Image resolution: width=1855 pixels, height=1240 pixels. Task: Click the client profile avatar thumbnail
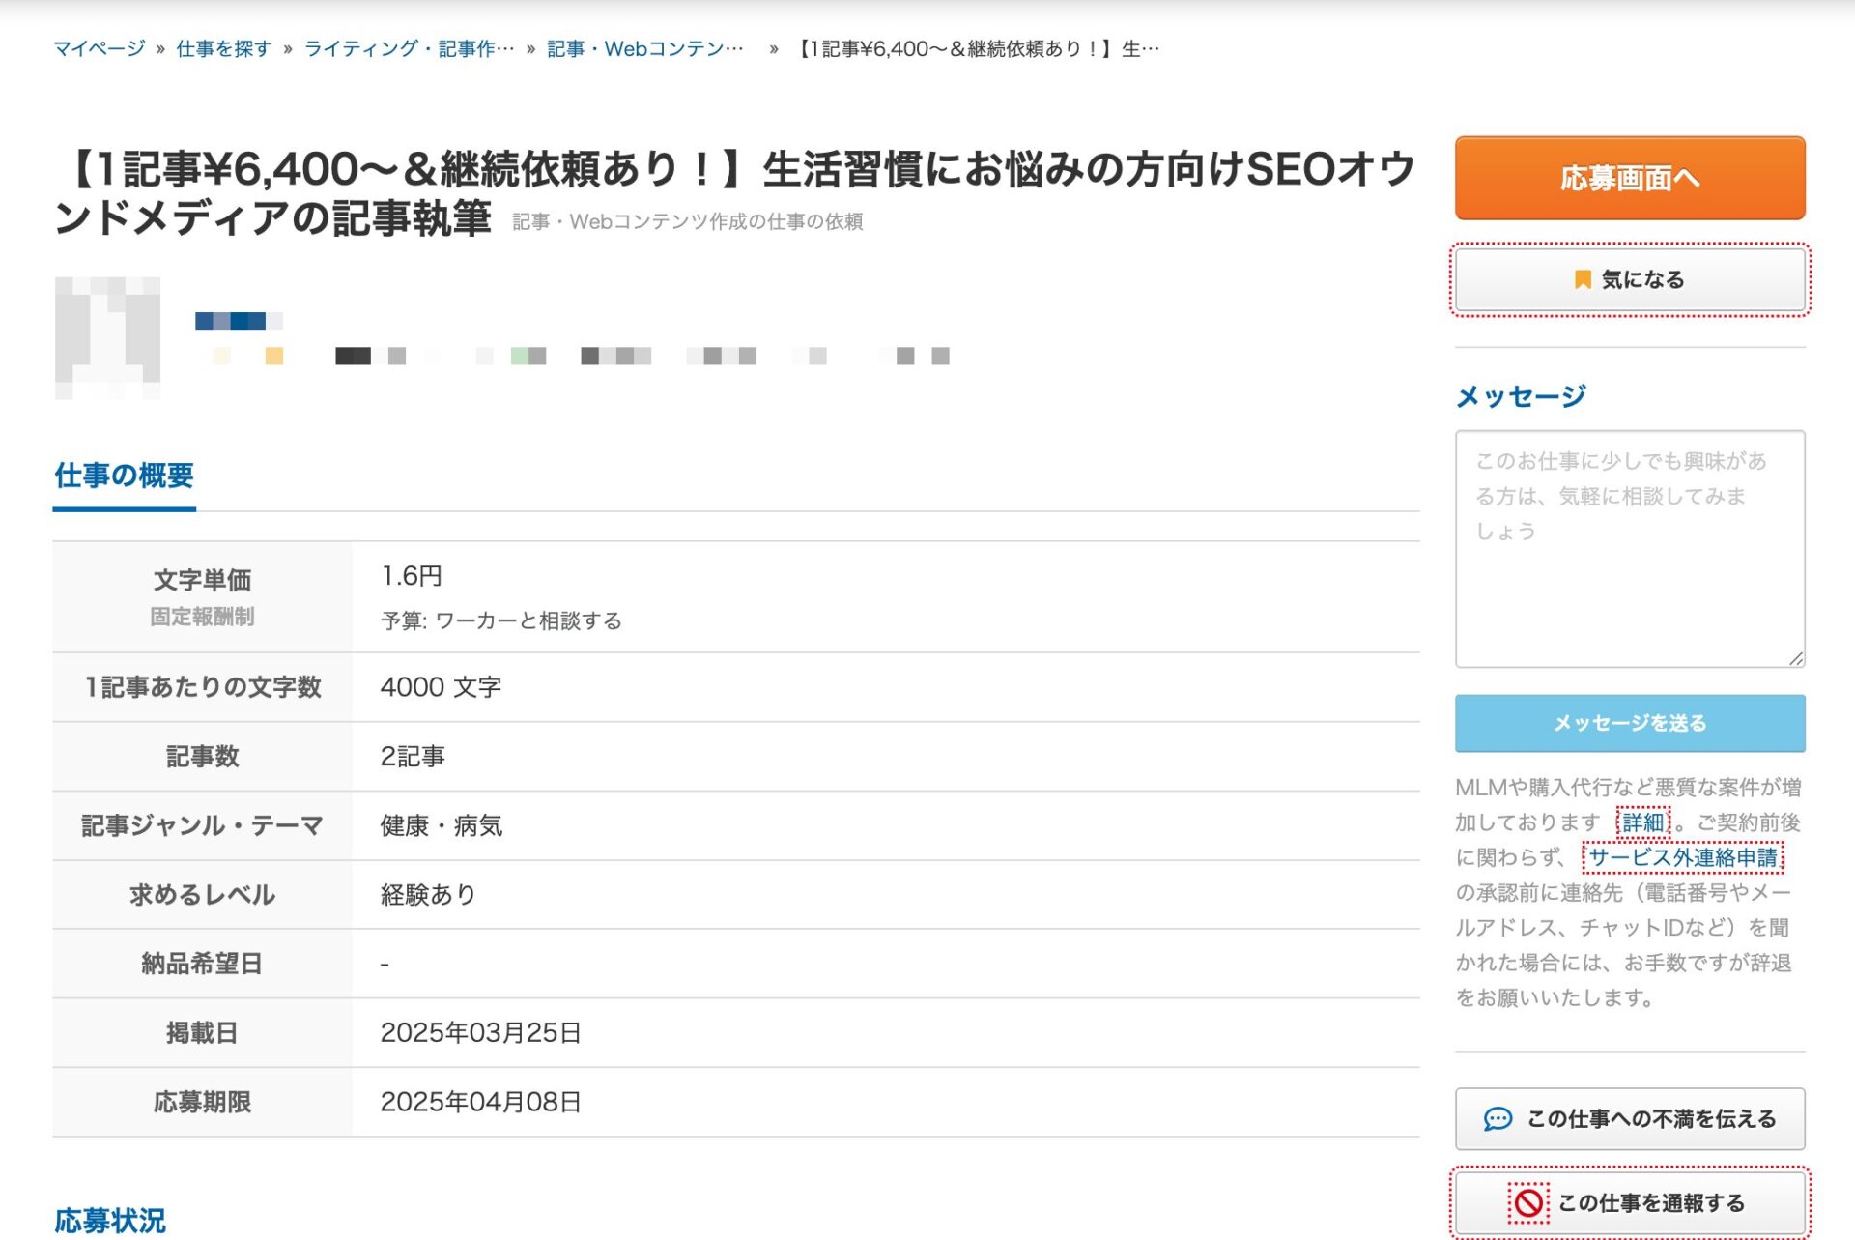[107, 337]
